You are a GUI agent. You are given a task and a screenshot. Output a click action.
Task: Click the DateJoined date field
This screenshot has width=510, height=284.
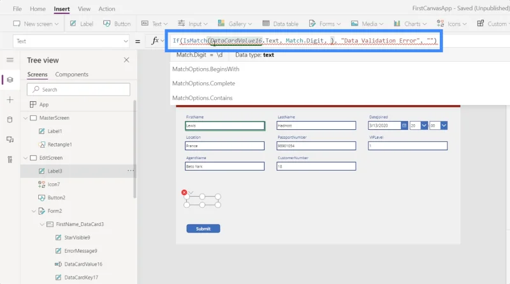tap(385, 125)
